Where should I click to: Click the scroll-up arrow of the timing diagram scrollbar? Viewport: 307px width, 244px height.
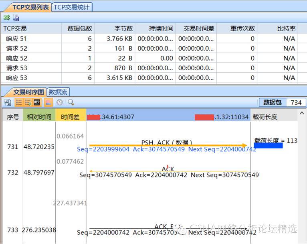(302, 113)
